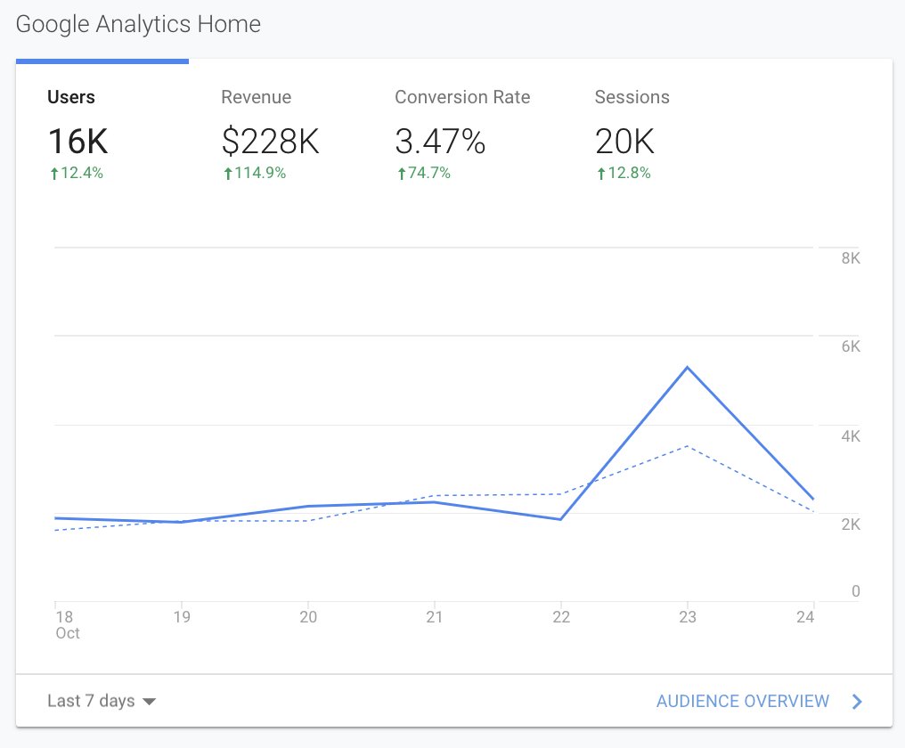Click the 18 Oct axis label
Image resolution: width=905 pixels, height=748 pixels.
(68, 624)
